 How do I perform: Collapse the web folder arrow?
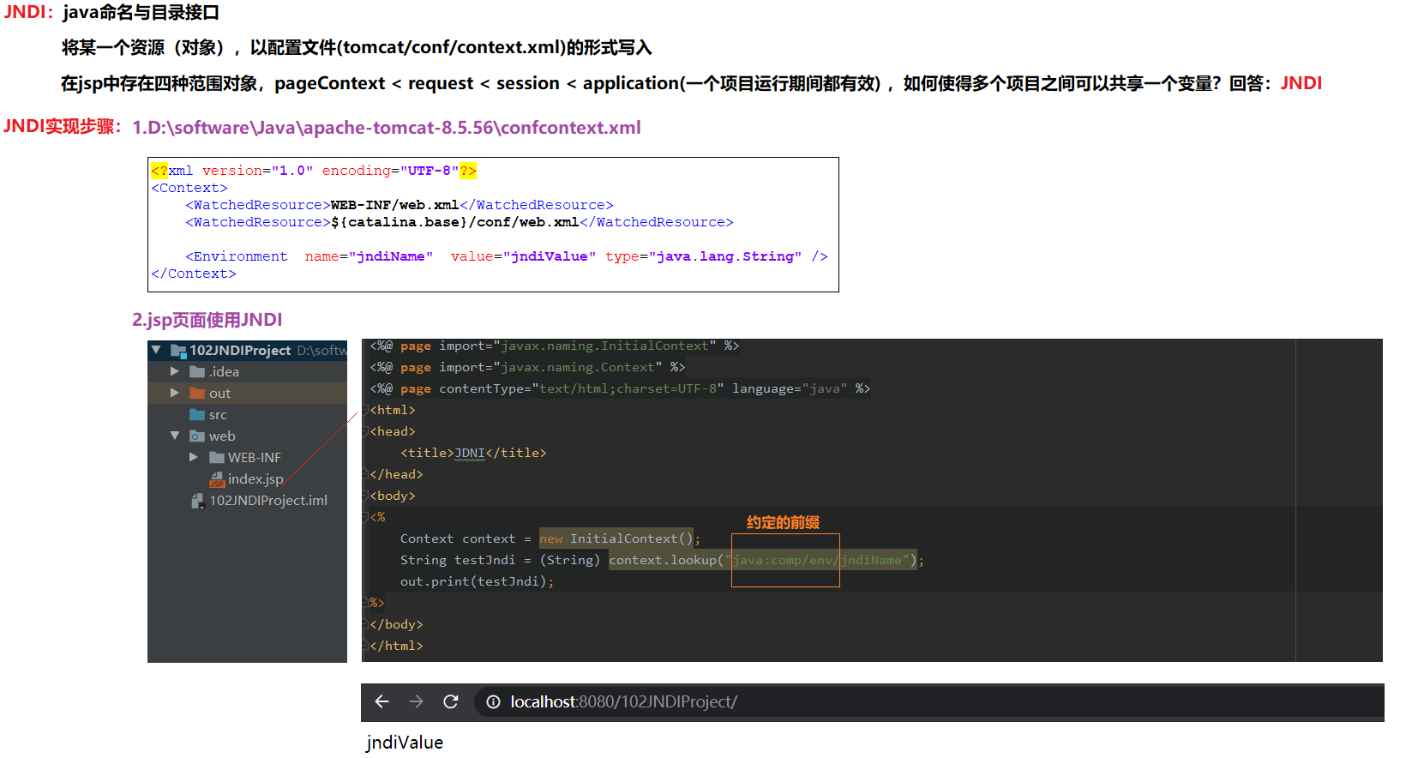click(175, 436)
